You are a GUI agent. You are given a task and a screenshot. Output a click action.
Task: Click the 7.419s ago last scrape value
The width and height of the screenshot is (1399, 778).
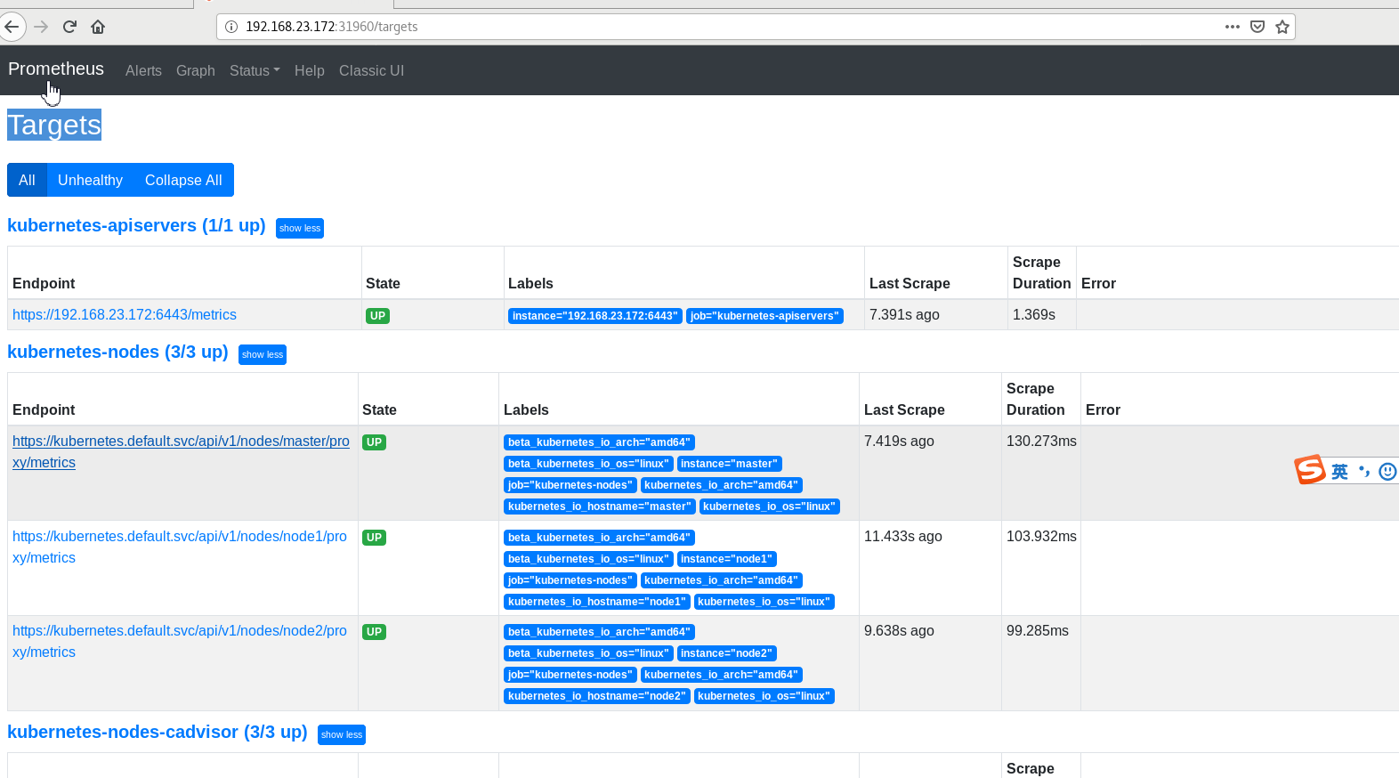899,442
